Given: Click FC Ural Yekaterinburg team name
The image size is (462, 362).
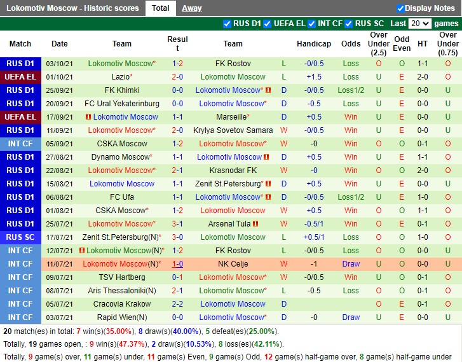Looking at the screenshot, I should [121, 104].
